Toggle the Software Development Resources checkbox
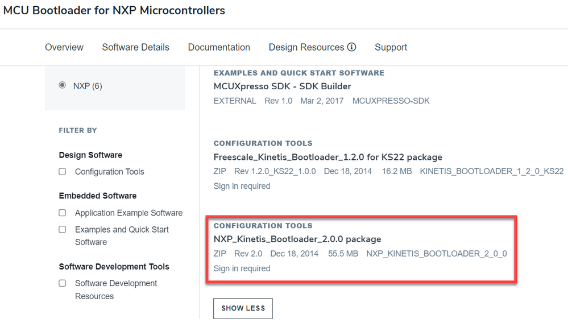The height and width of the screenshot is (331, 568). (x=63, y=283)
